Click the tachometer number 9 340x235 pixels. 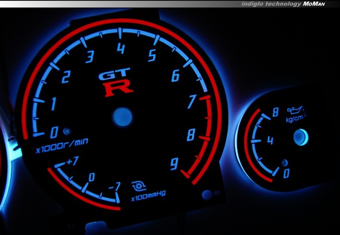(x=174, y=164)
